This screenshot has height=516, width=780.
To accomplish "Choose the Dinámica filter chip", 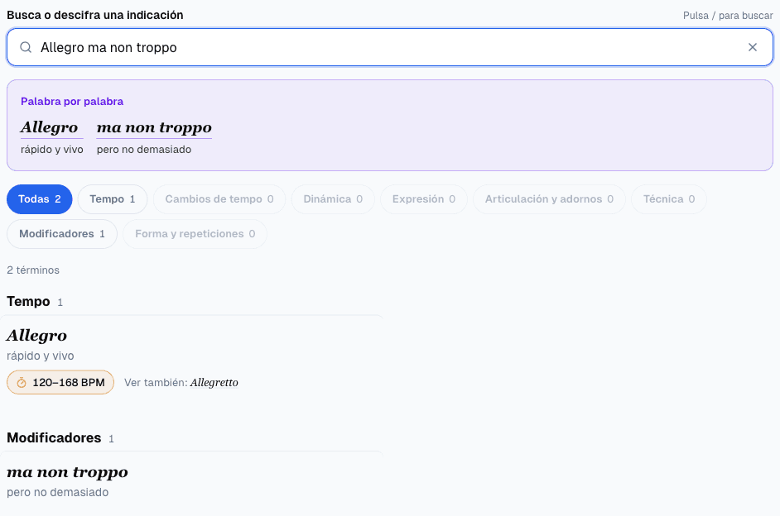I will pos(333,199).
